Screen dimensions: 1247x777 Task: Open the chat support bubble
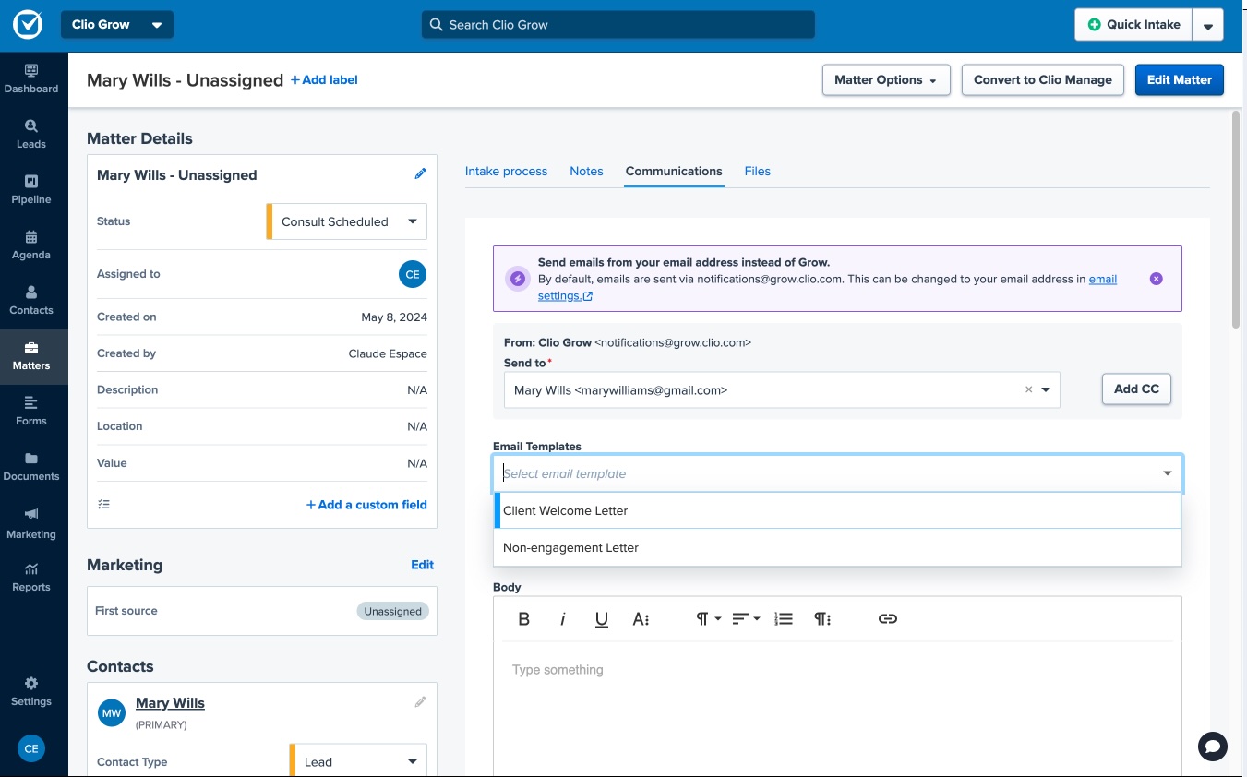click(1212, 746)
